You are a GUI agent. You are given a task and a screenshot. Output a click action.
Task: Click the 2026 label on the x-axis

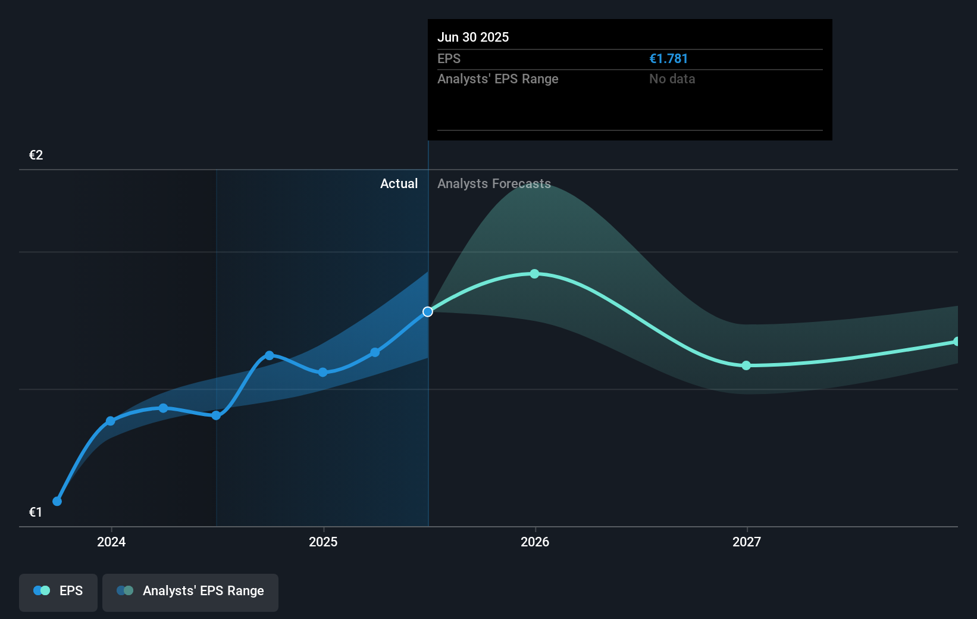click(x=535, y=542)
